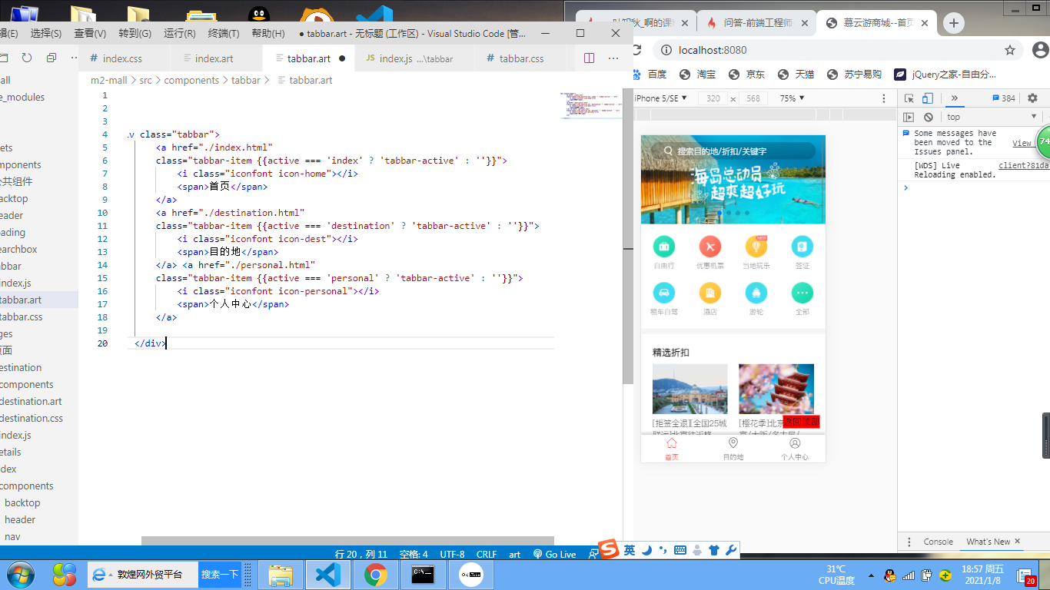Follow the client?81da source link in console

pos(1023,165)
